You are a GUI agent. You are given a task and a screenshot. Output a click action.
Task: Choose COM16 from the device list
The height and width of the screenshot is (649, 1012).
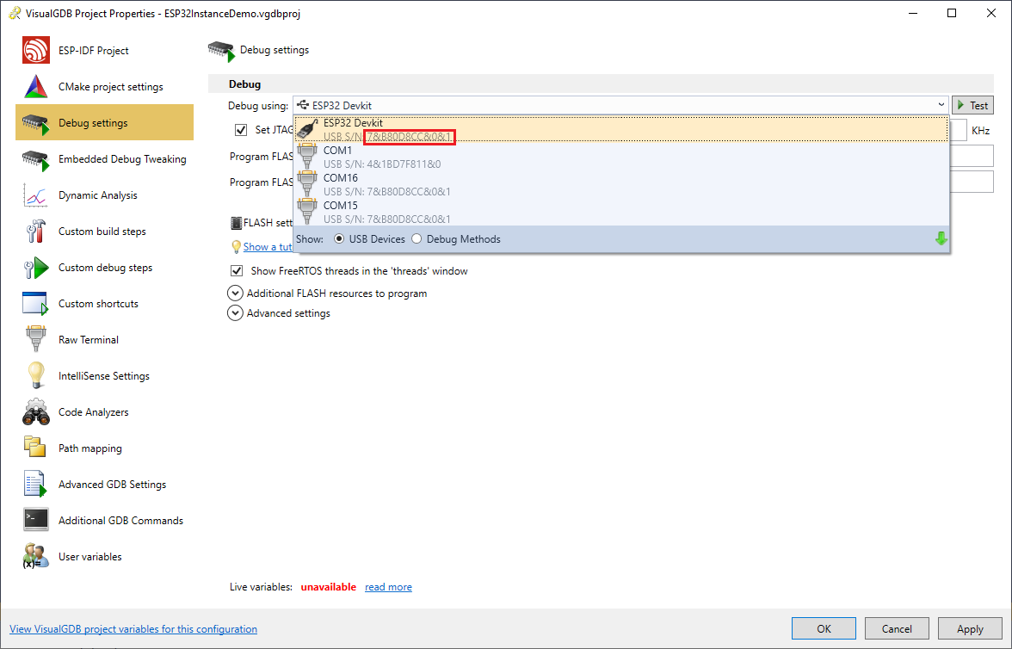pos(621,185)
